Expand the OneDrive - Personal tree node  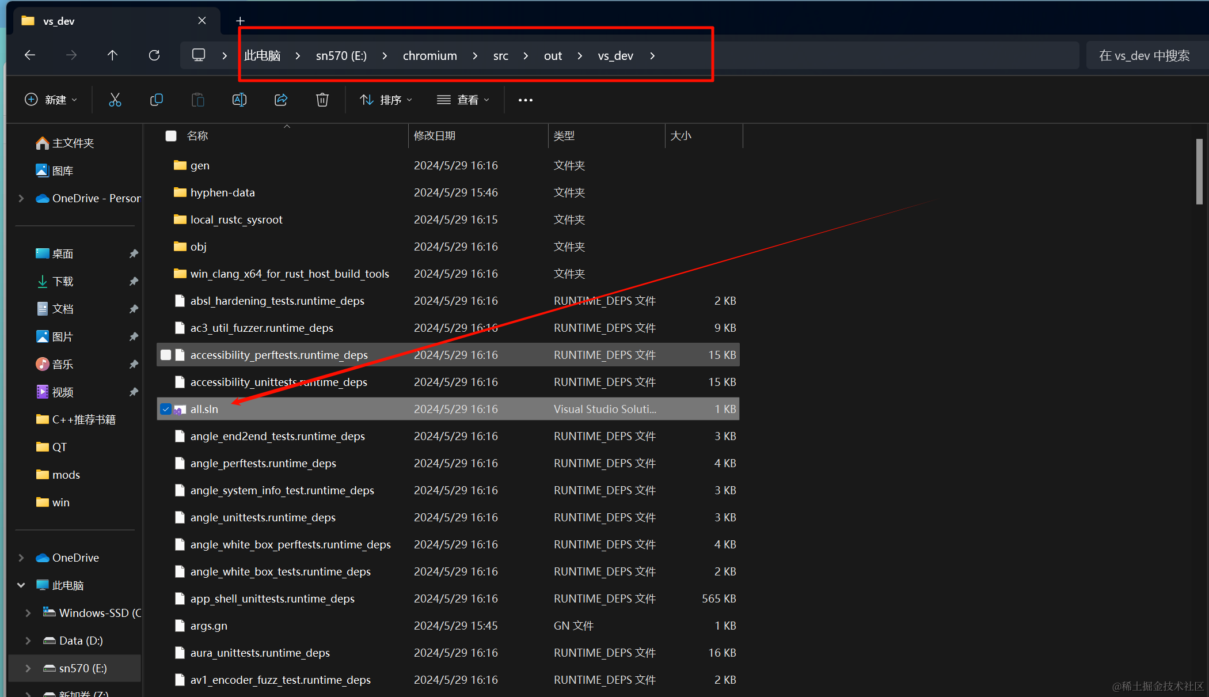(21, 198)
